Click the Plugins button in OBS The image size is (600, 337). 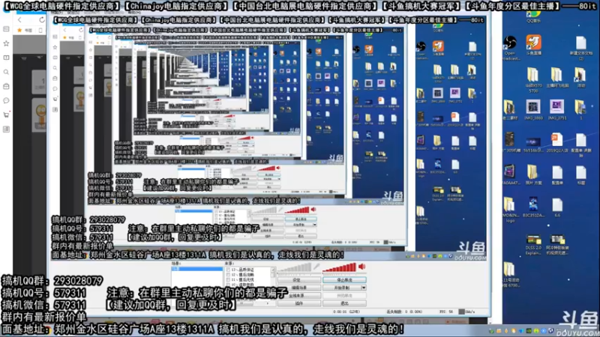(298, 303)
